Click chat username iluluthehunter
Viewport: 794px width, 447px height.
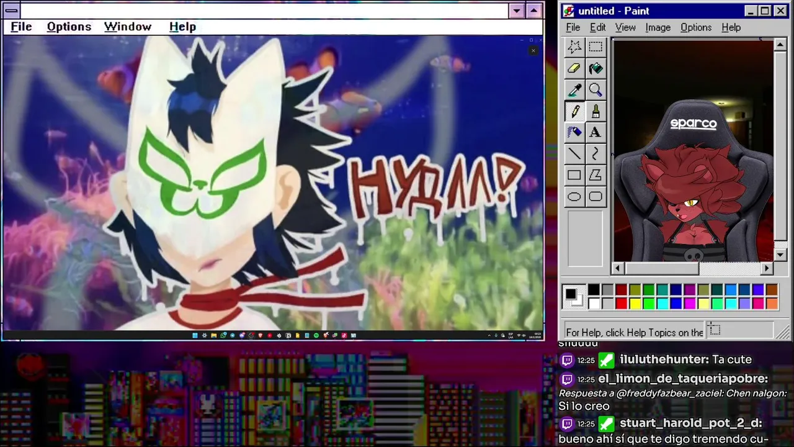[x=664, y=360]
